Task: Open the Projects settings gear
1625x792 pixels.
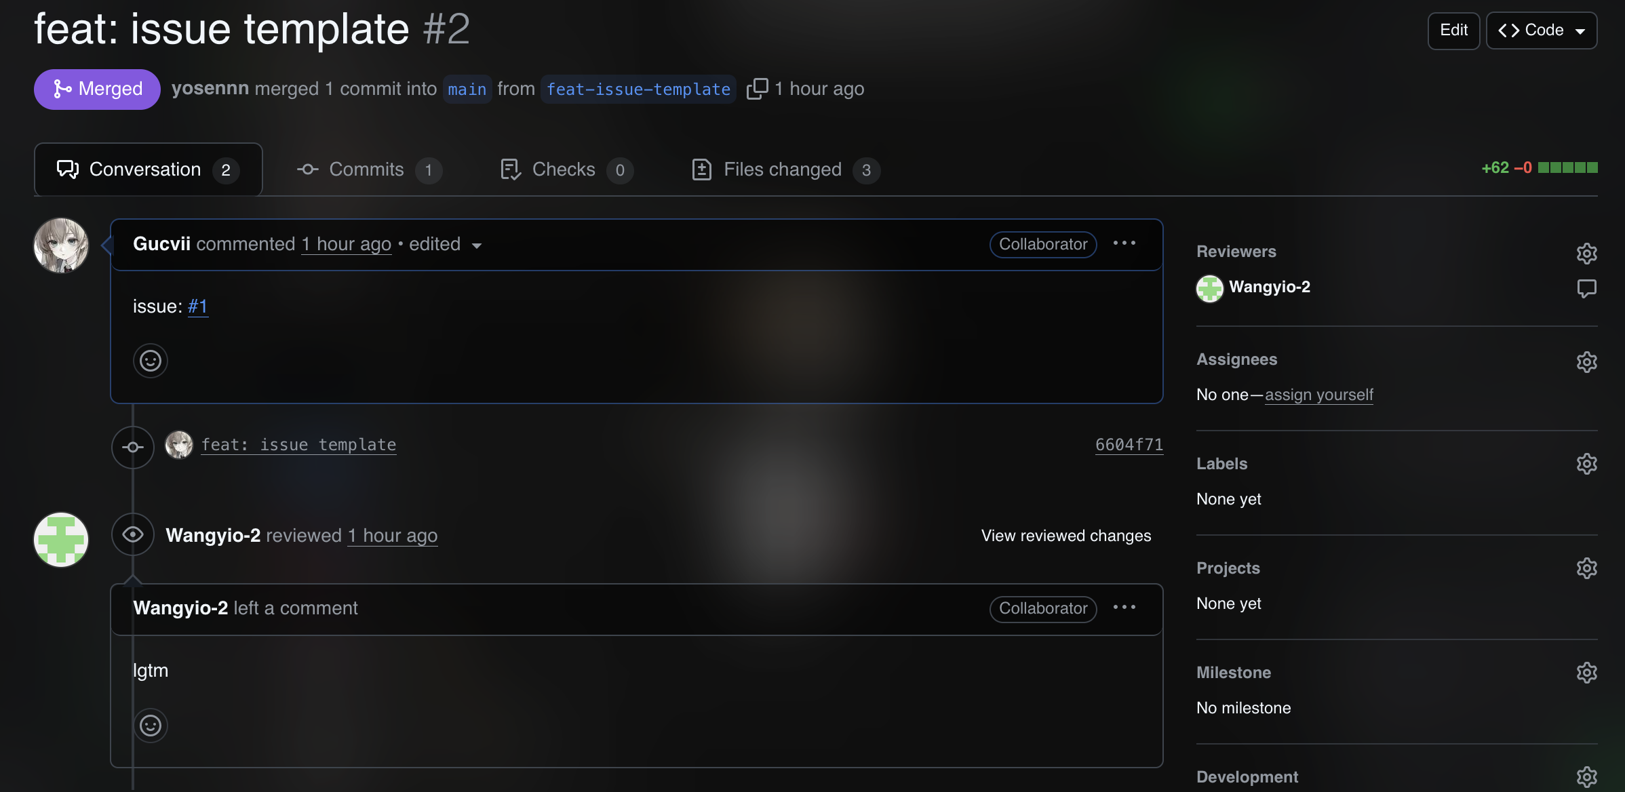Action: (1586, 568)
